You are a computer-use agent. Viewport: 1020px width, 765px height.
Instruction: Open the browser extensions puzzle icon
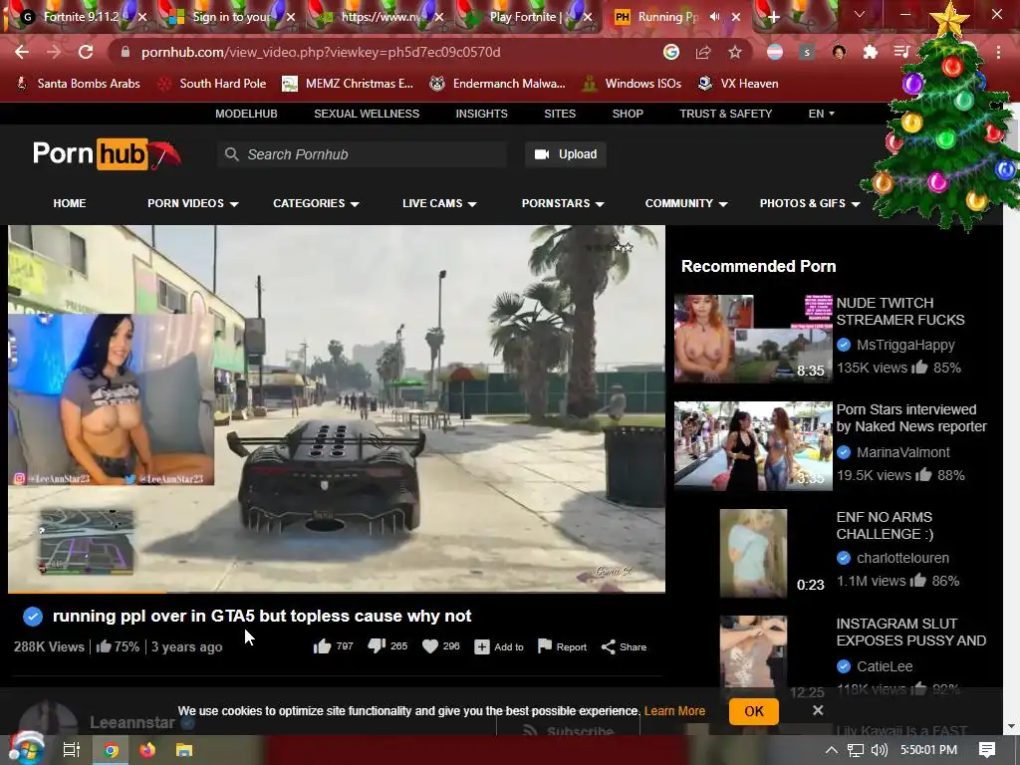tap(871, 52)
